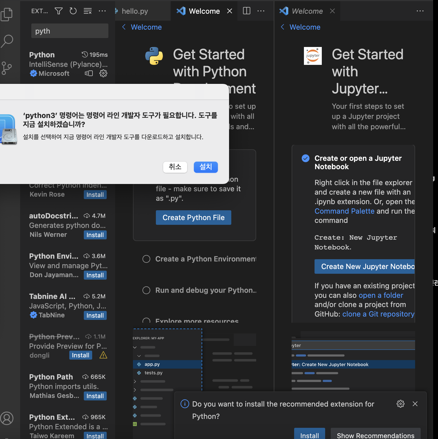This screenshot has height=439, width=438.
Task: Install the Tabnine AI extension
Action: 95,315
